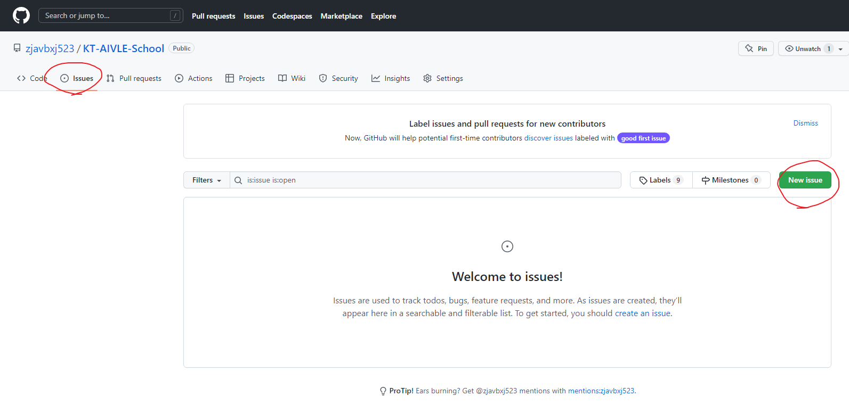The height and width of the screenshot is (405, 849).
Task: Open the Filters dropdown
Action: point(207,180)
